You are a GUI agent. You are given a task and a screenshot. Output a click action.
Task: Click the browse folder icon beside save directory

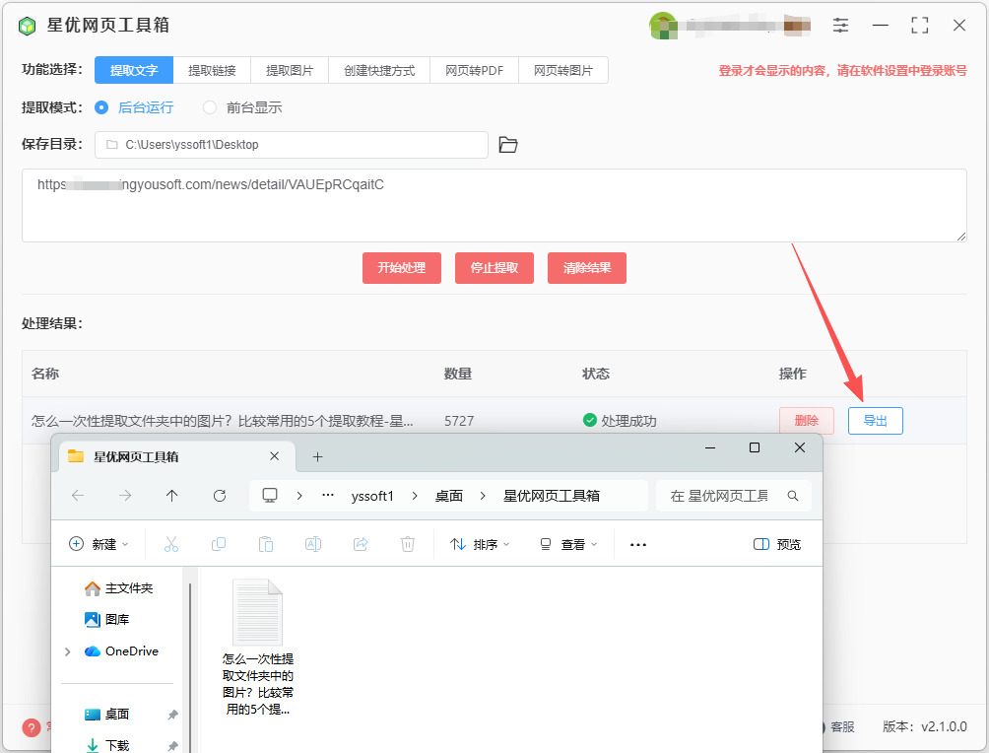(507, 145)
